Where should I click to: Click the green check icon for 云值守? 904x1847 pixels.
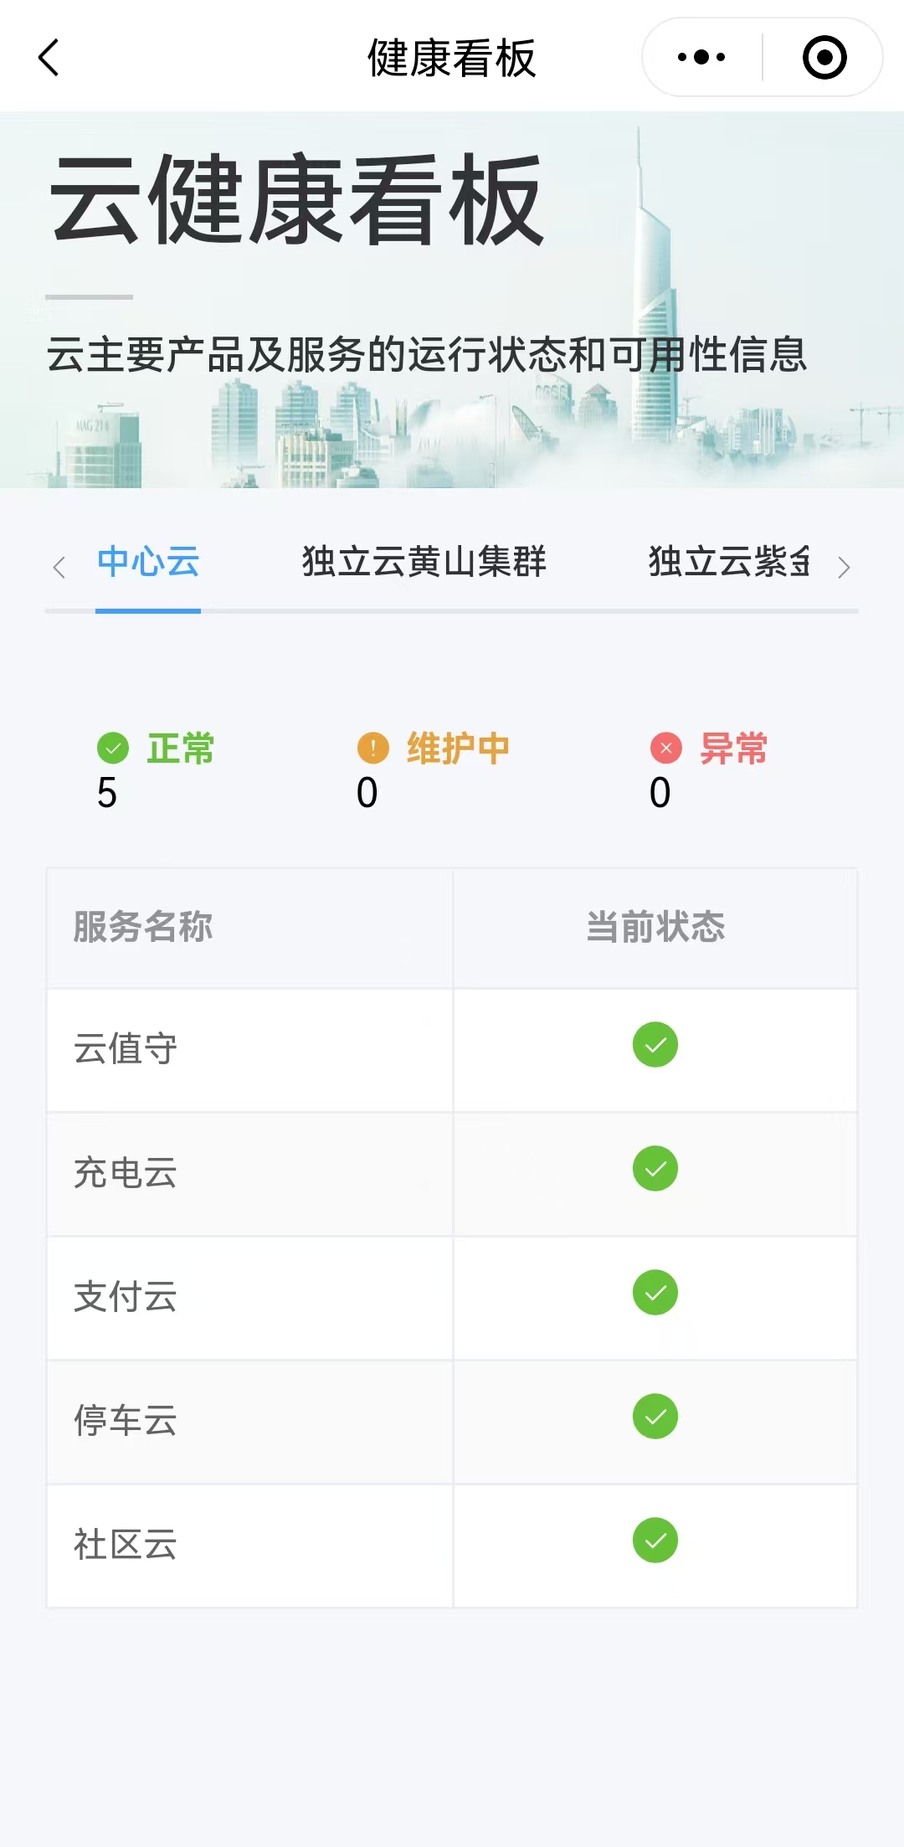click(x=655, y=1045)
